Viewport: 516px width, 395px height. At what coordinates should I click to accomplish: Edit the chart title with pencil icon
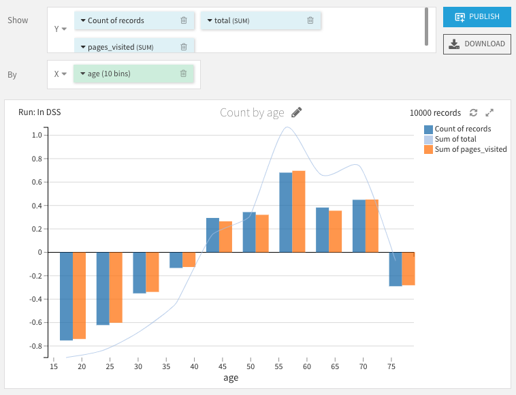click(x=296, y=112)
